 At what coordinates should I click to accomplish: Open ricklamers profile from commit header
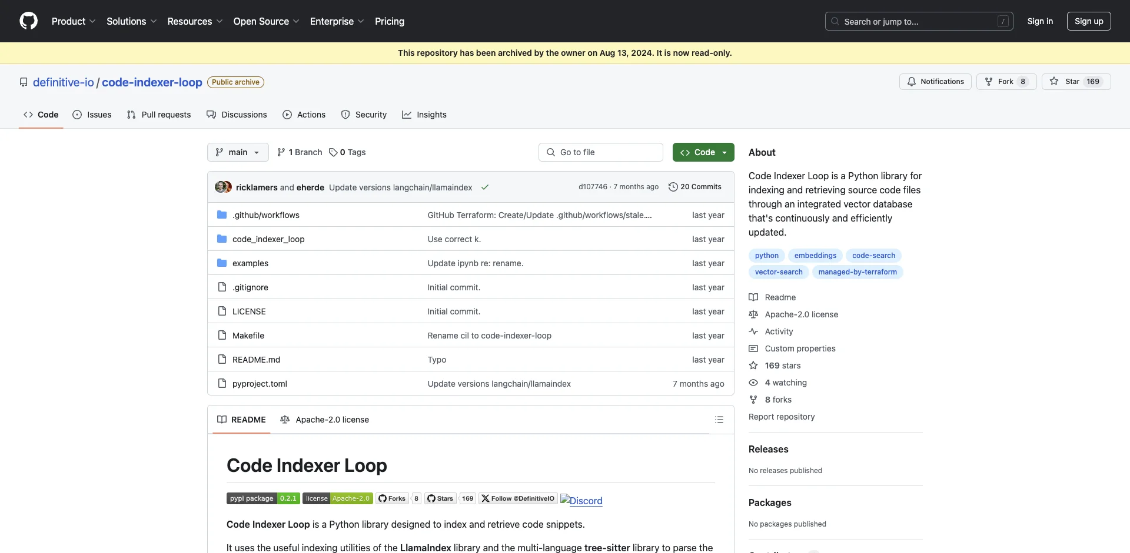coord(257,187)
